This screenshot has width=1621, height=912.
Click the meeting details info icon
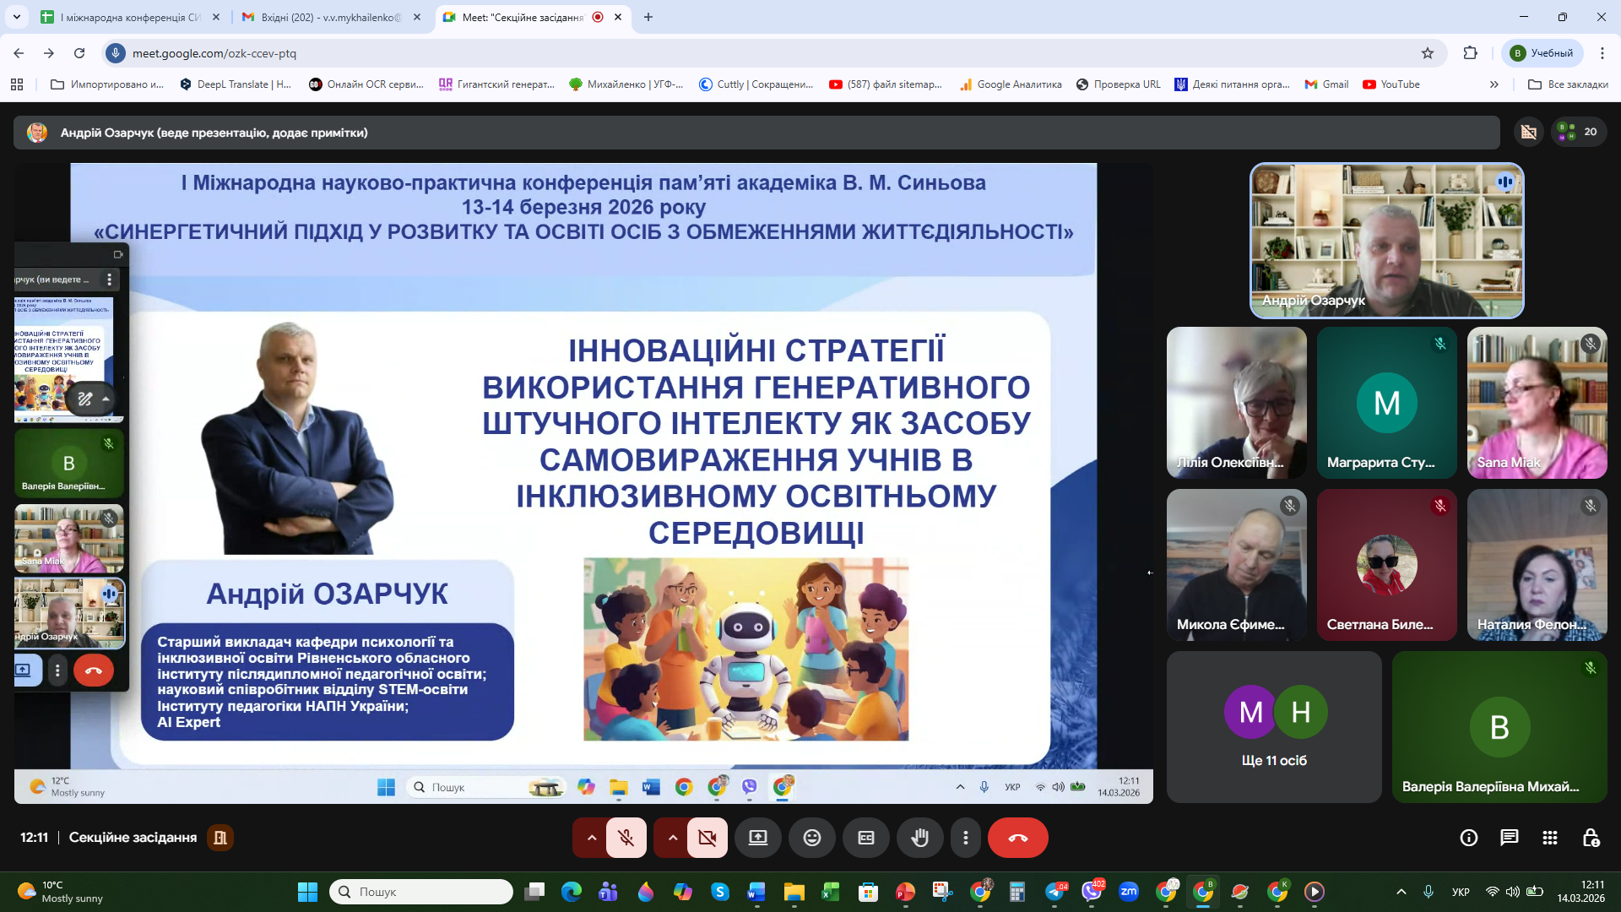[x=1469, y=838]
